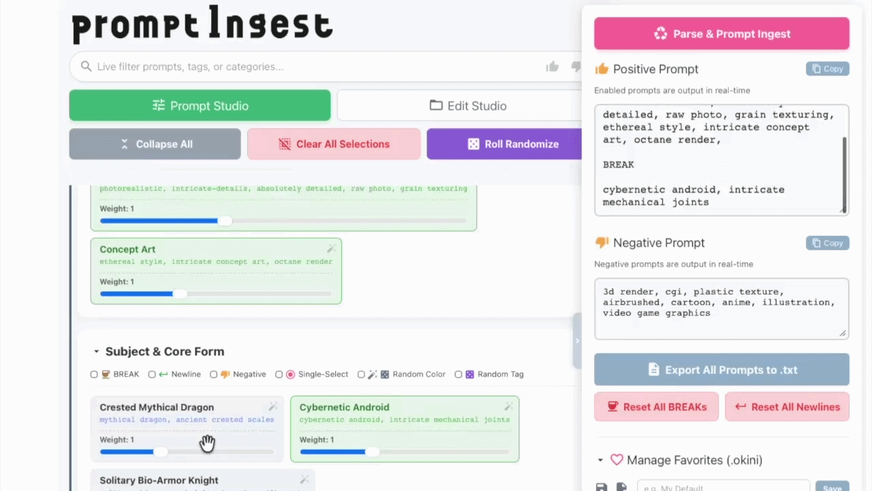Click the magic wand icon on Concept Art card
The image size is (872, 491).
click(x=331, y=249)
